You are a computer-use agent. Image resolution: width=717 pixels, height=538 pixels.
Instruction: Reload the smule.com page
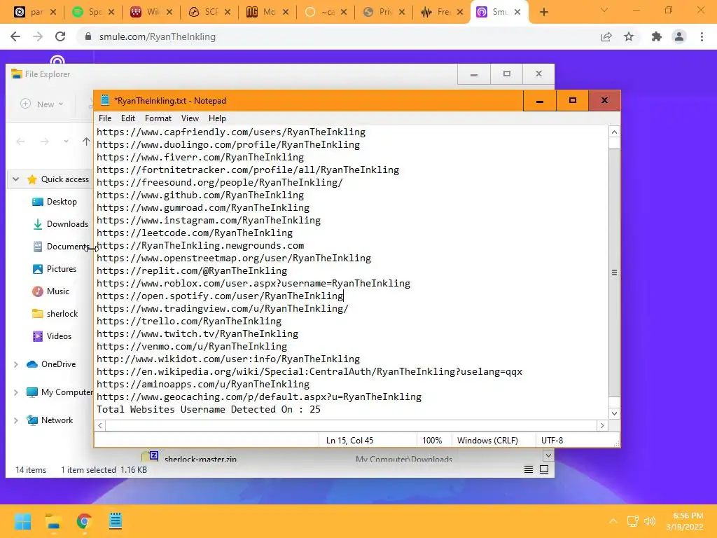click(x=60, y=36)
